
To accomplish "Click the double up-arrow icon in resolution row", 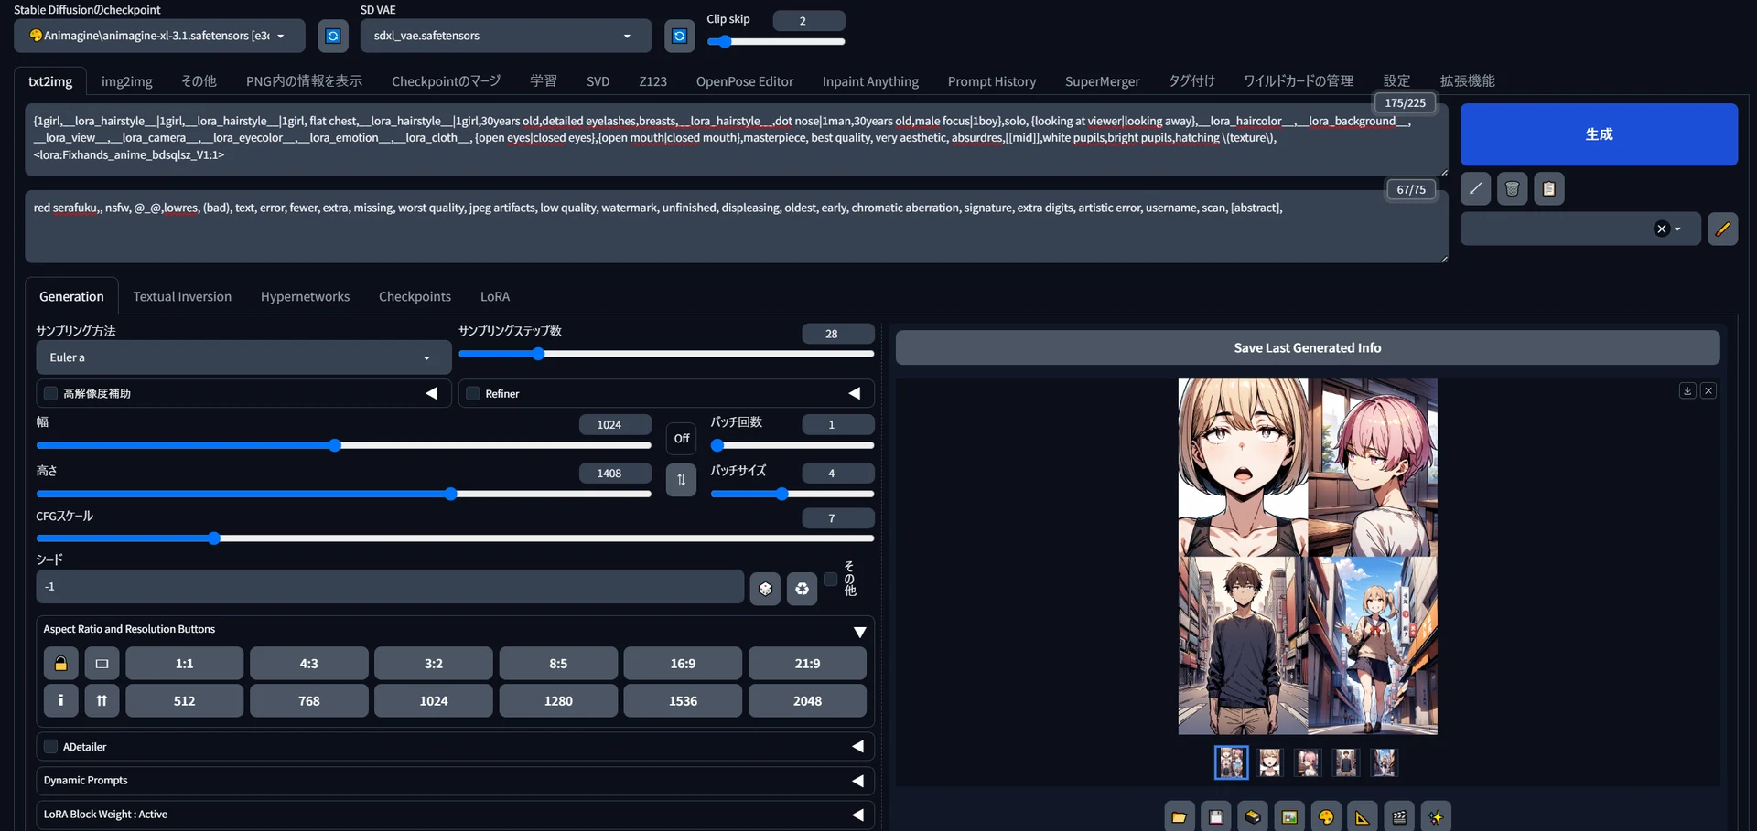I will pyautogui.click(x=102, y=700).
